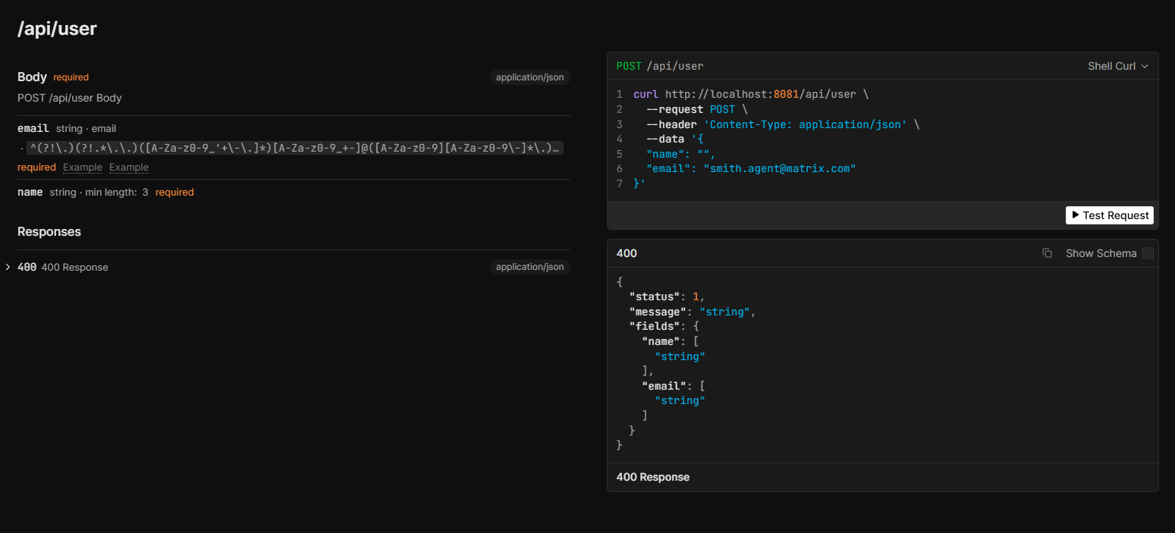Screen dimensions: 1175x533
Task: Click the 400 Response footer label
Action: click(652, 477)
